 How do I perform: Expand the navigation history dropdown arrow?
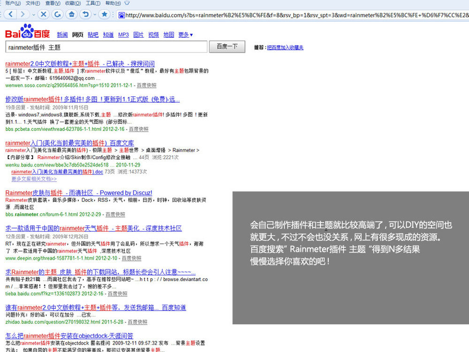(x=33, y=14)
